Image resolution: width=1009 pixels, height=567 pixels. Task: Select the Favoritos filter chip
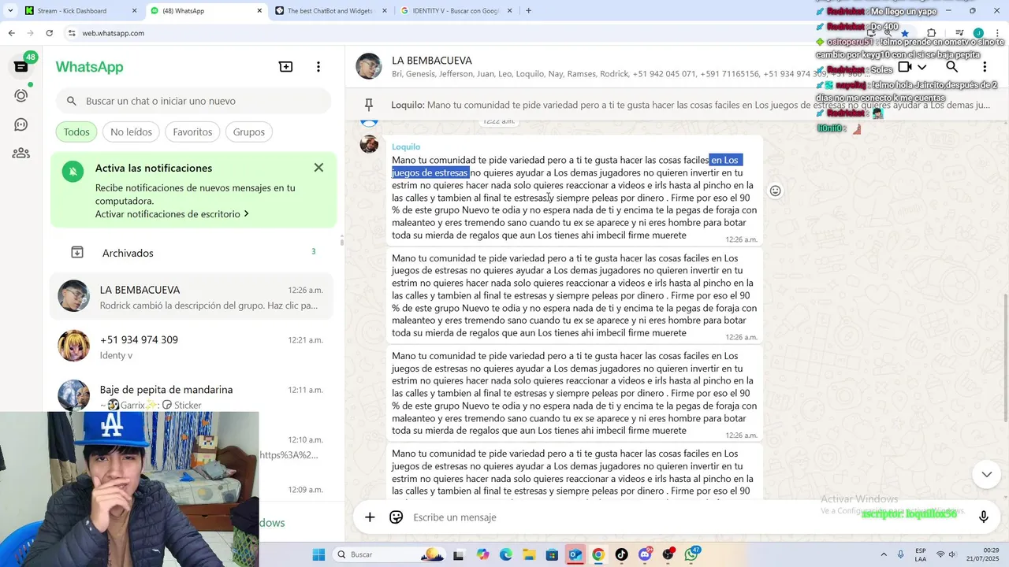(192, 132)
